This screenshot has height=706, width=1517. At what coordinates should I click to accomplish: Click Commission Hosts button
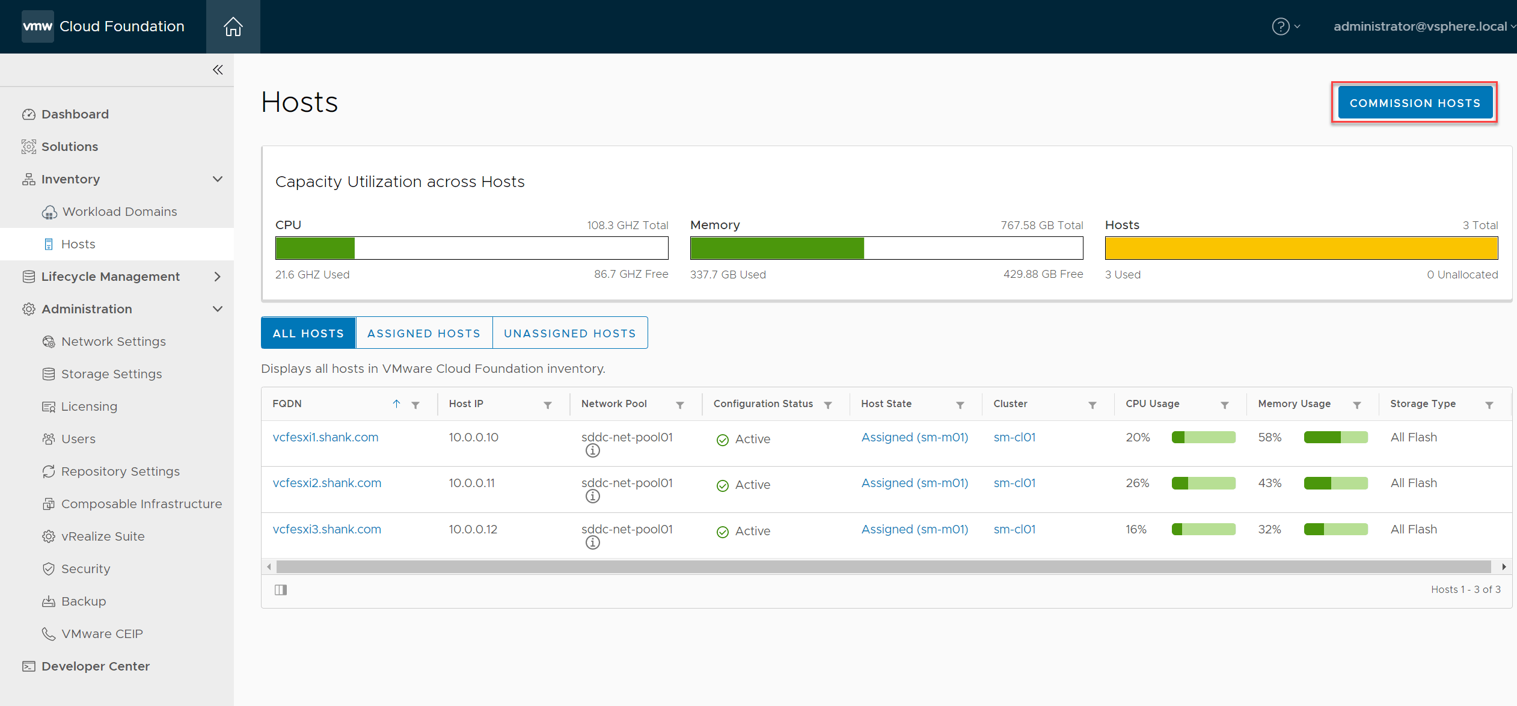click(x=1415, y=103)
